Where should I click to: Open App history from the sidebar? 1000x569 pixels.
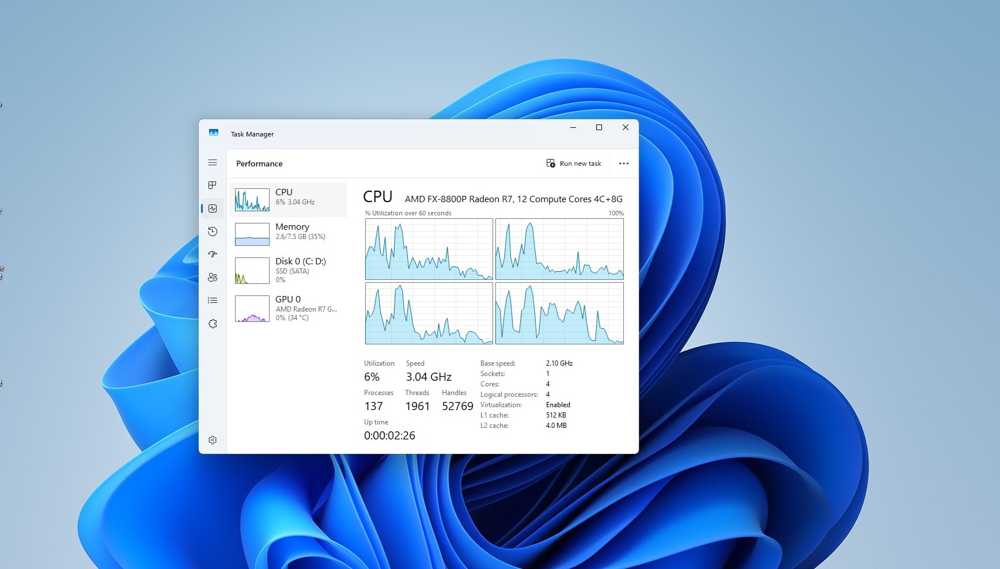tap(213, 232)
